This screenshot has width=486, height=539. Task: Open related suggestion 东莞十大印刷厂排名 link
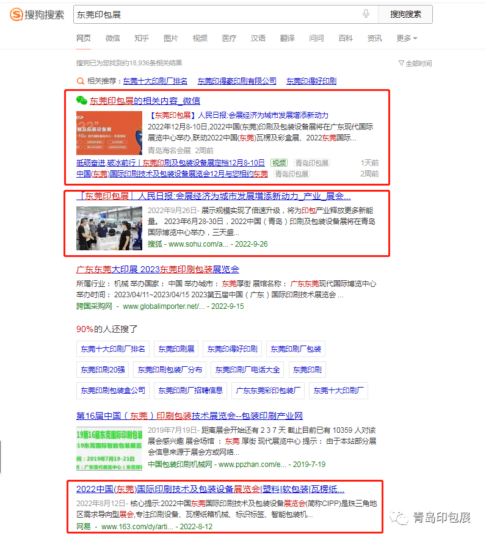pos(155,81)
